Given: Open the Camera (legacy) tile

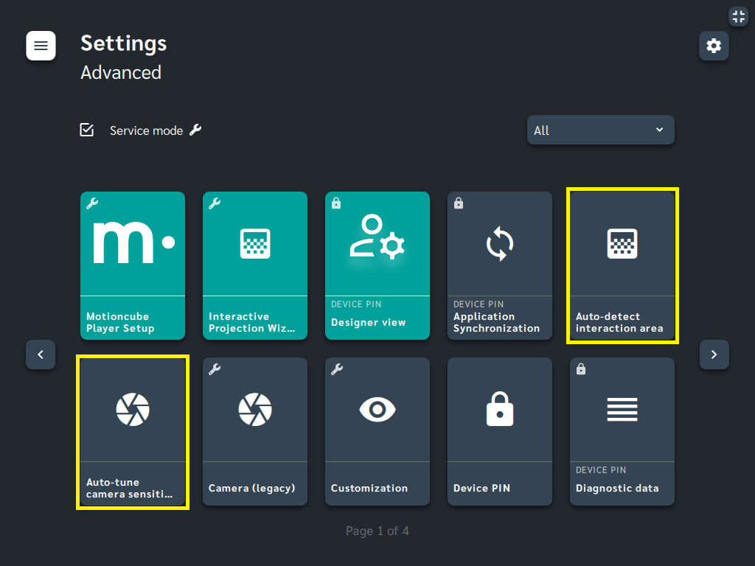Looking at the screenshot, I should click(254, 432).
